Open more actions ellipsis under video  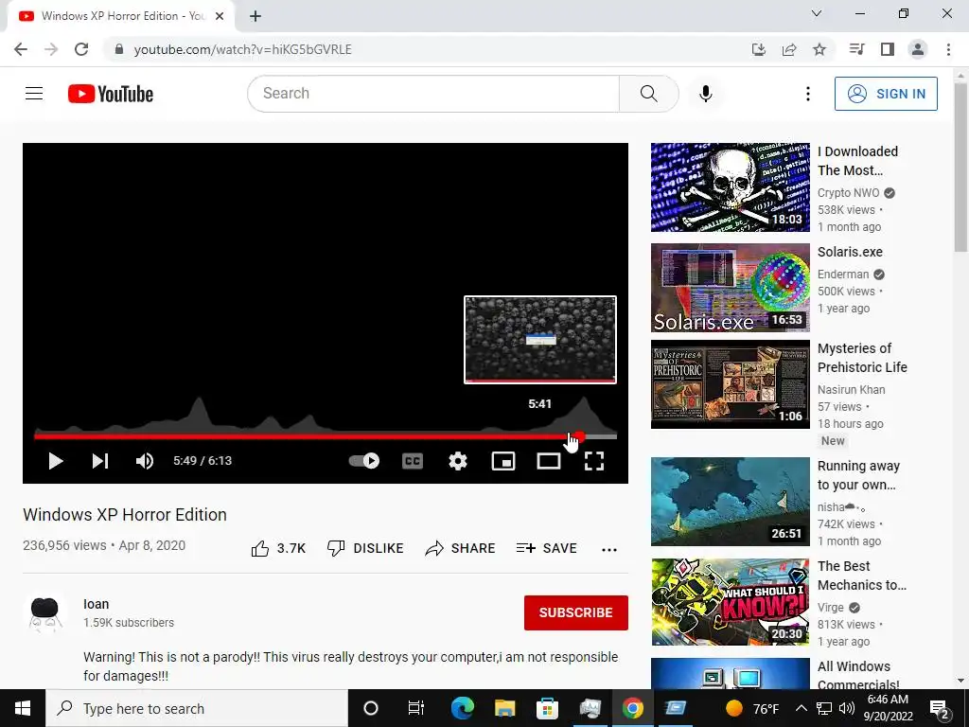tap(609, 550)
